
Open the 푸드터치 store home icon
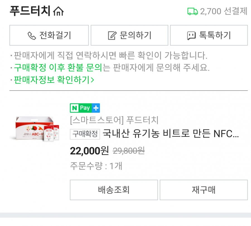click(58, 11)
